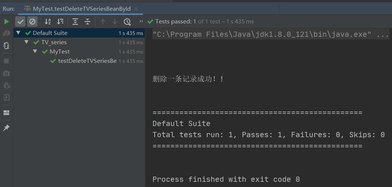This screenshot has height=187, width=392.
Task: Click the Layout panels icon
Action: point(6,113)
